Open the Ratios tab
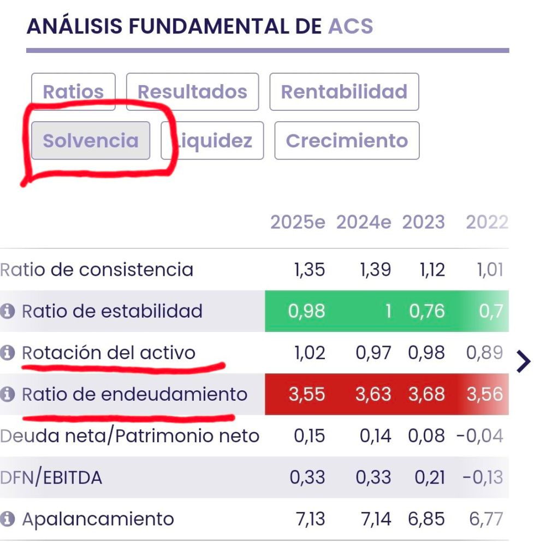 click(73, 92)
